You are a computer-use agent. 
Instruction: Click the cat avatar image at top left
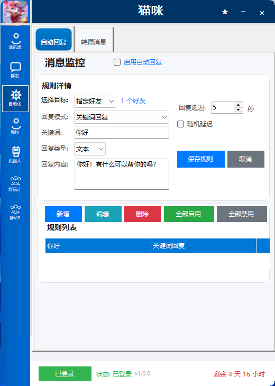point(15,12)
